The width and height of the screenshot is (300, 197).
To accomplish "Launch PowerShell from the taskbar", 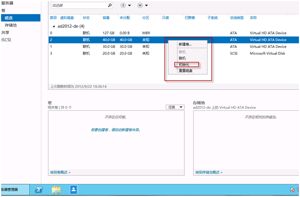I will tap(39, 189).
